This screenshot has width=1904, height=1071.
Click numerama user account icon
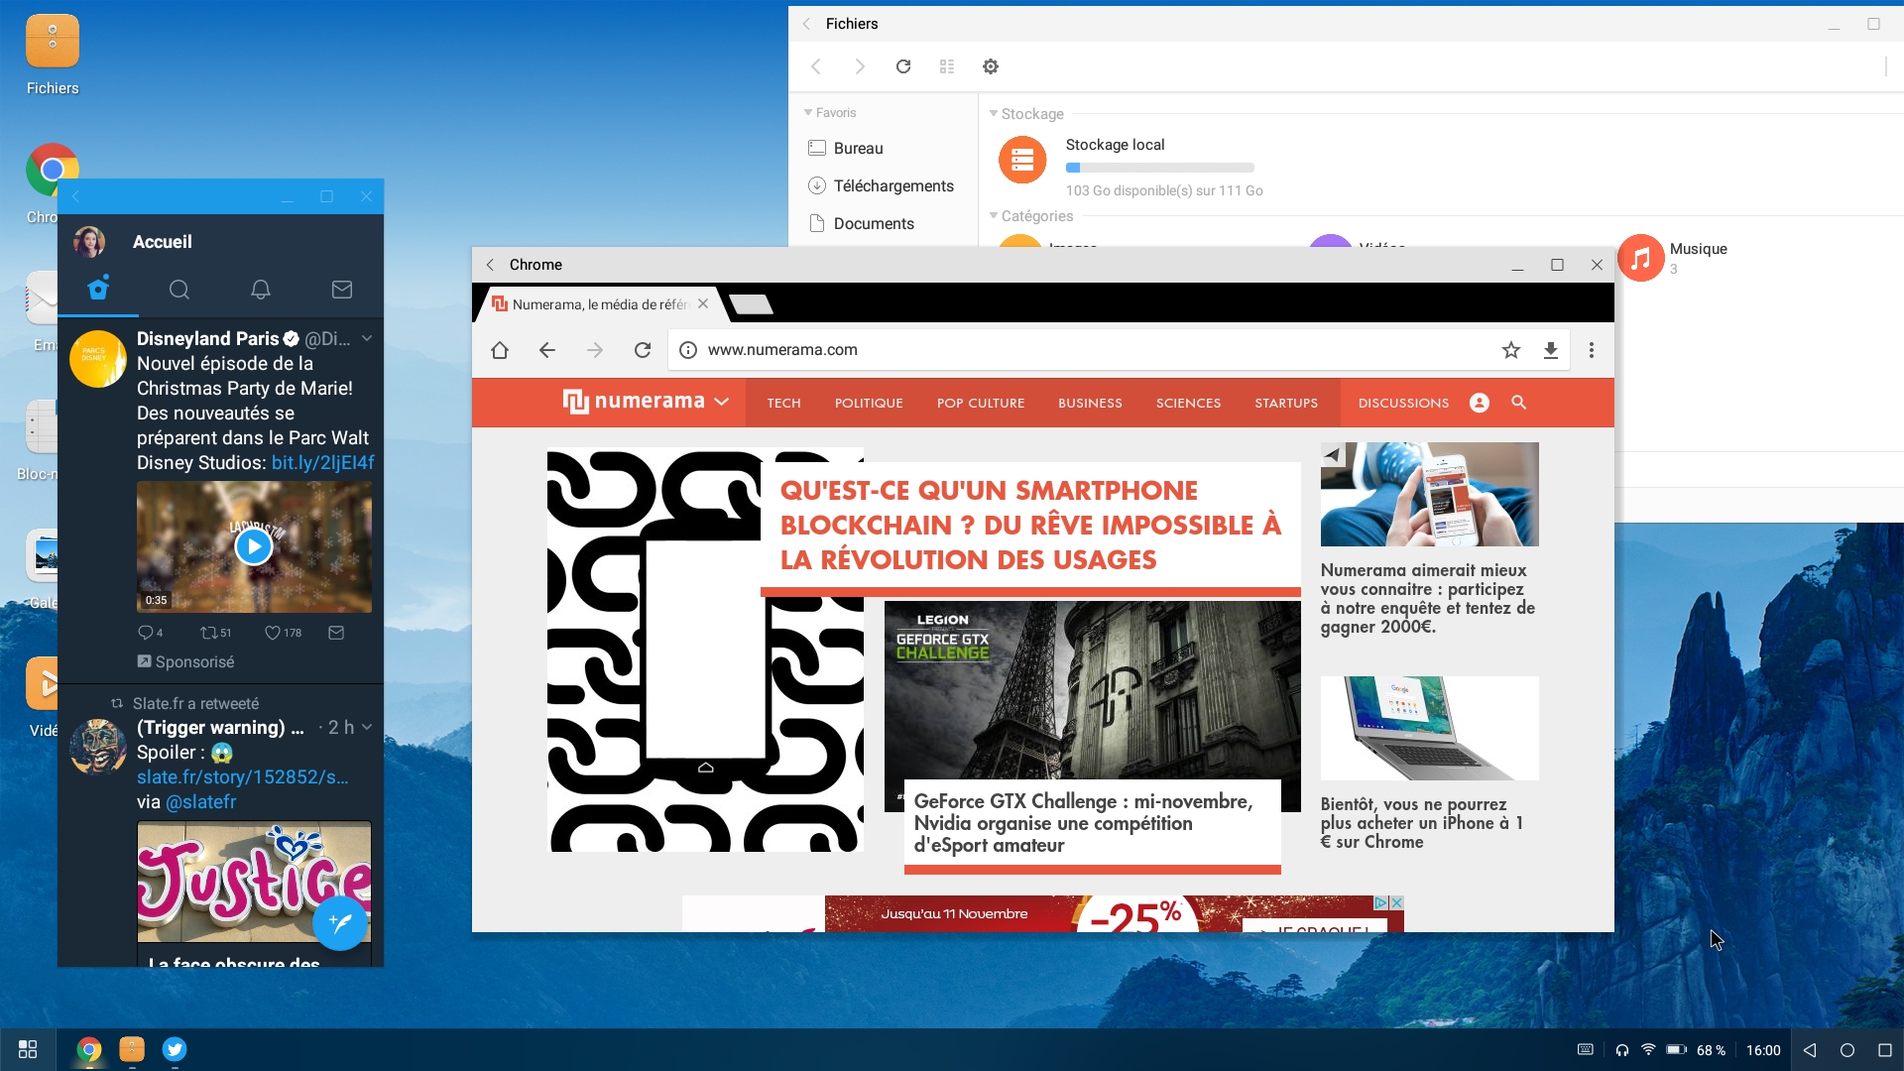tap(1480, 403)
